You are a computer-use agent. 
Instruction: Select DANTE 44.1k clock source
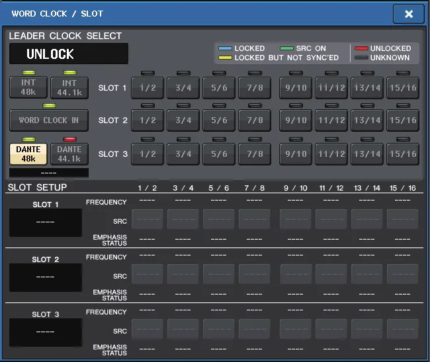pos(69,154)
